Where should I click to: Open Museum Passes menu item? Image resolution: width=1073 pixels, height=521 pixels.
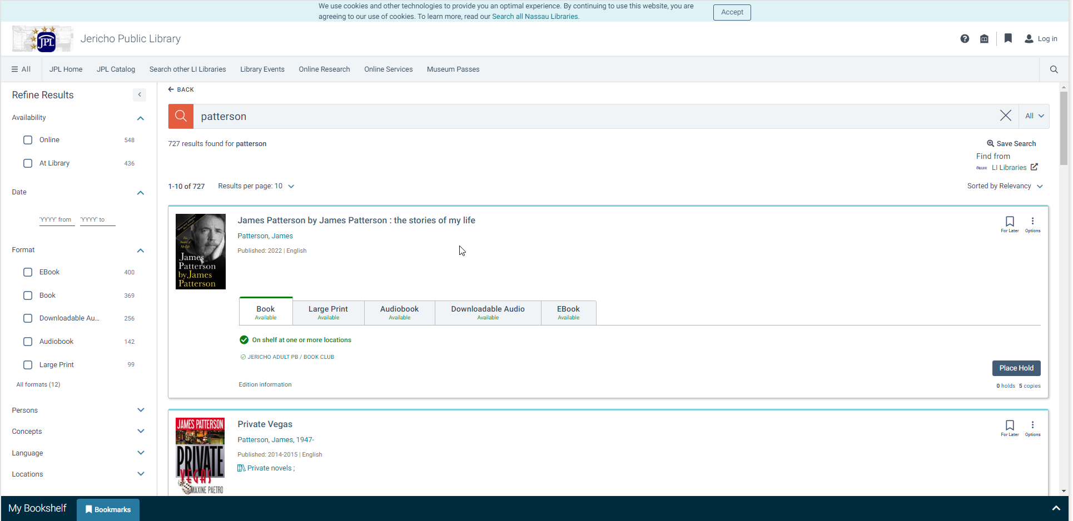453,69
